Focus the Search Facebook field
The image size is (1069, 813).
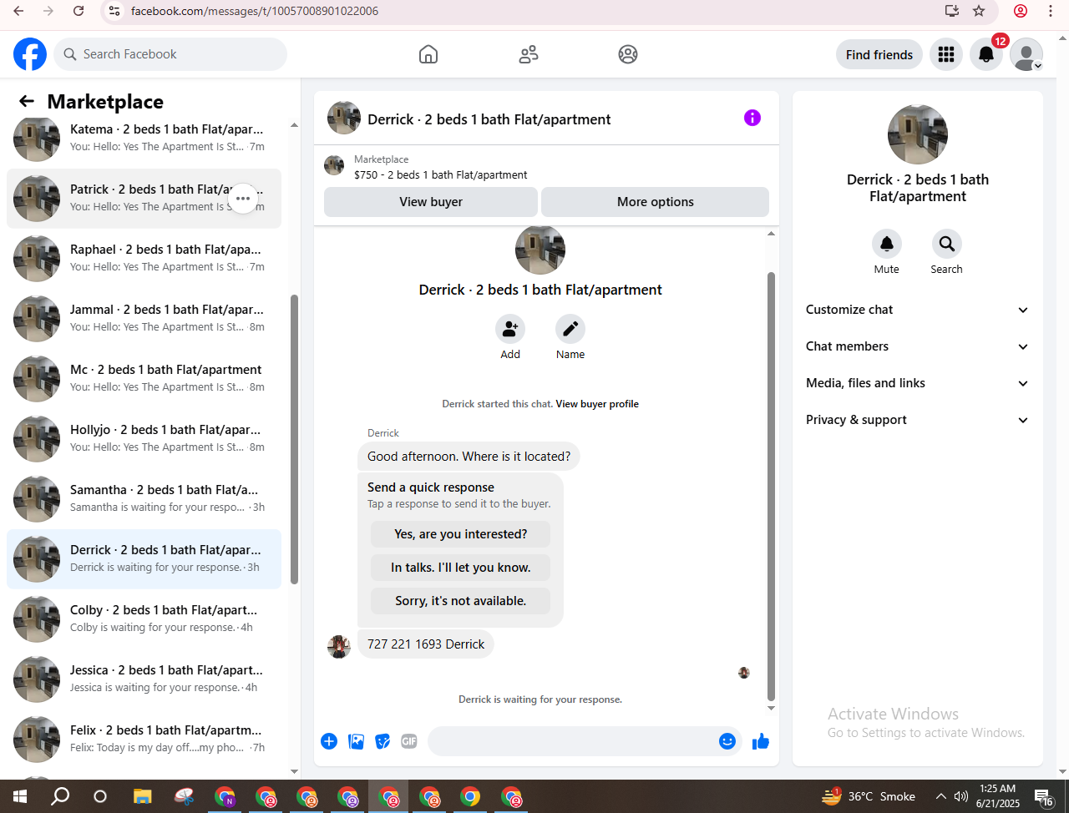(x=170, y=54)
